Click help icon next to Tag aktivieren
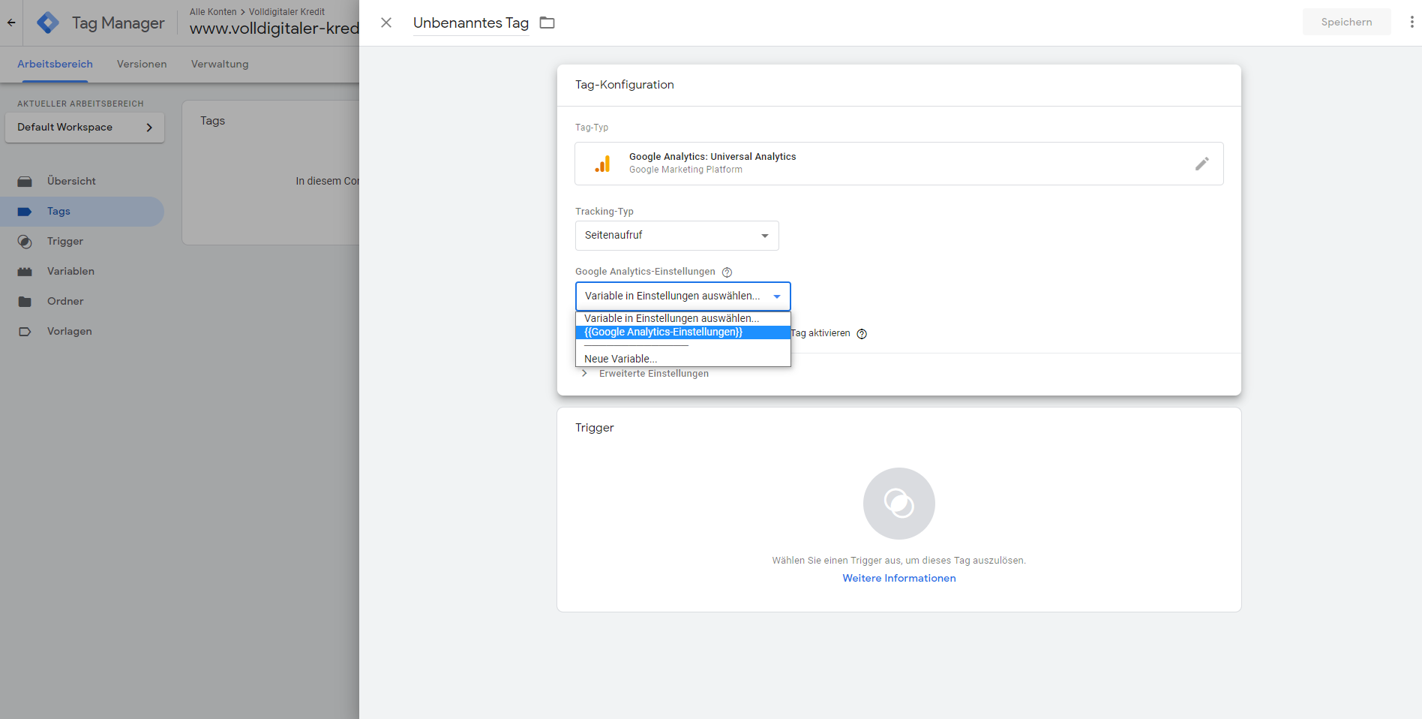 point(862,334)
